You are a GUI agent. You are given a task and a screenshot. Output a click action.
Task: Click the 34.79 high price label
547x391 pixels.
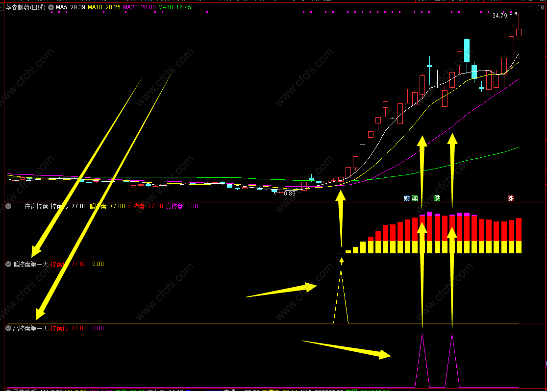coord(499,16)
